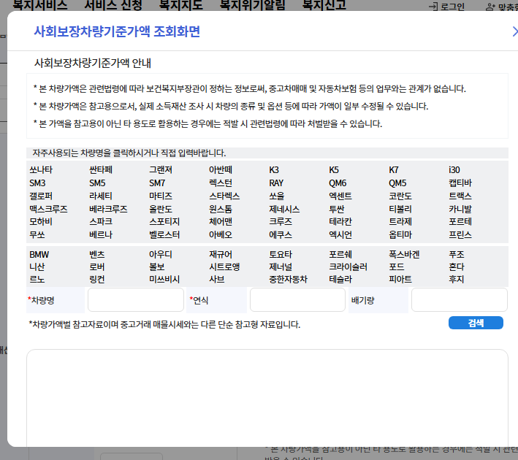Select 캡티바 vehicle name
The image size is (518, 460).
click(460, 183)
